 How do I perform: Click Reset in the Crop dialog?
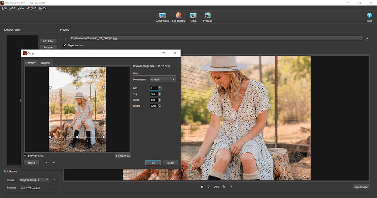tap(31, 163)
